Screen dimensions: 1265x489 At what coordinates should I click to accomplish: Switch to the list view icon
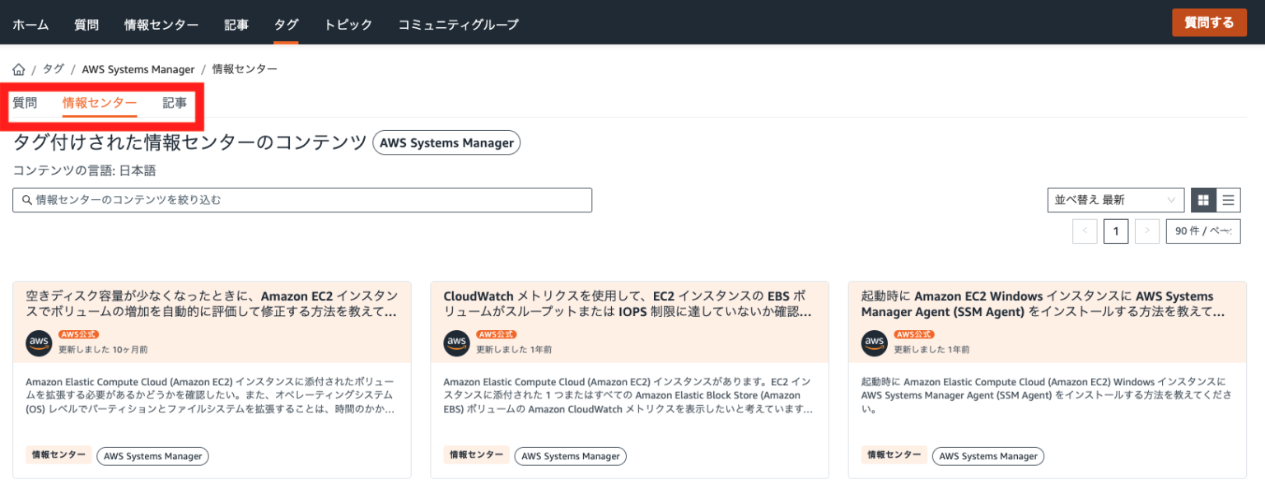1228,199
